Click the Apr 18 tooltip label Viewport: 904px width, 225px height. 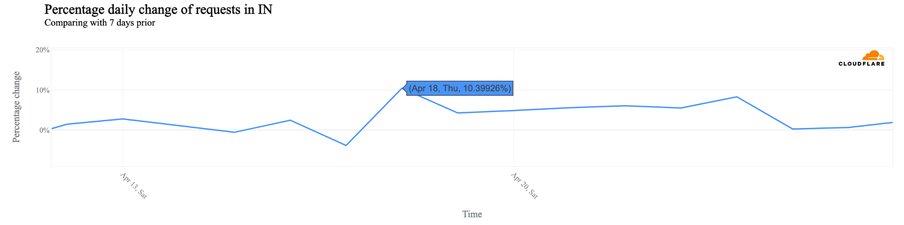point(460,88)
